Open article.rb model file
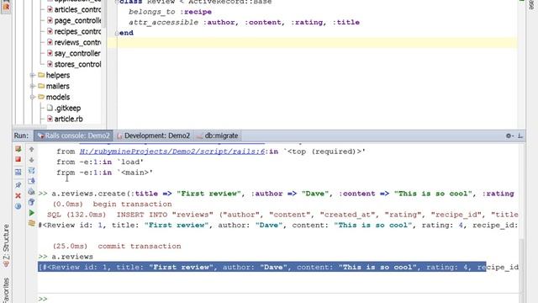 pos(68,120)
